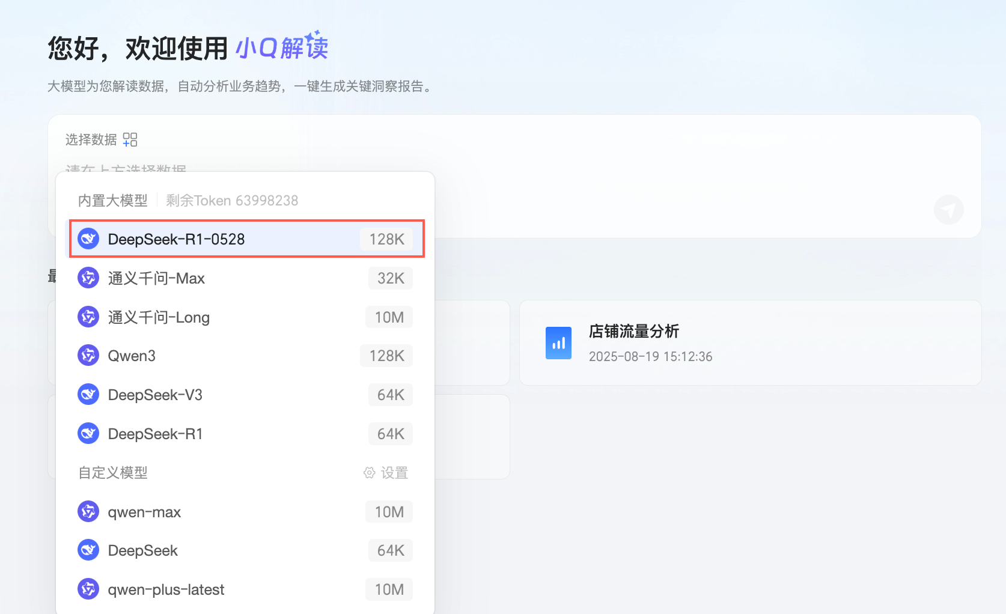Select the custom qwen-max model
This screenshot has width=1006, height=614.
pos(245,512)
